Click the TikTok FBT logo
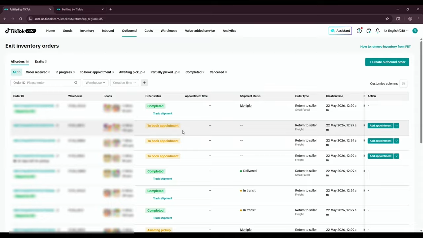Screen dimensions: 423x238 [x=21, y=31]
